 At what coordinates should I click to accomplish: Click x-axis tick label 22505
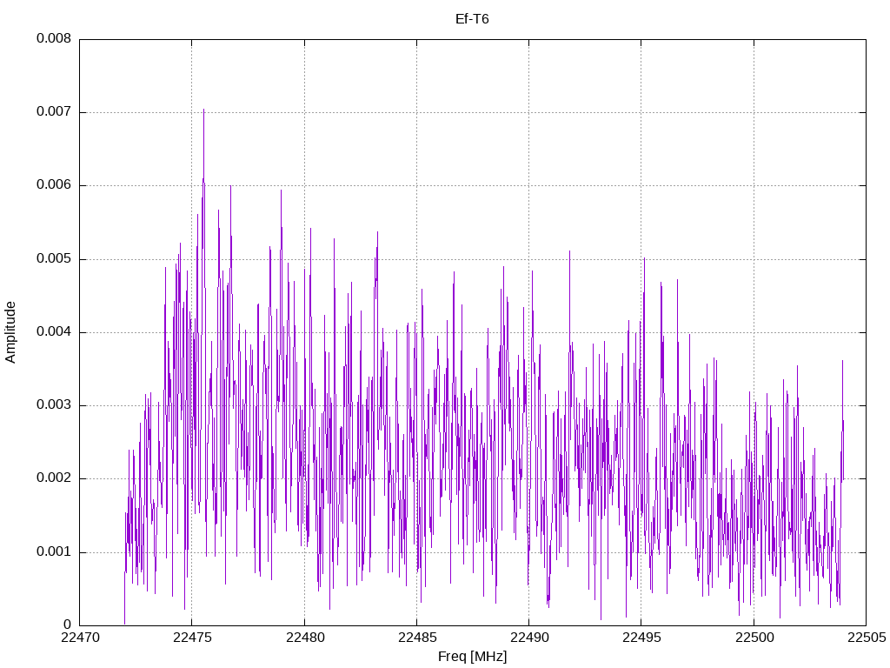tap(867, 638)
